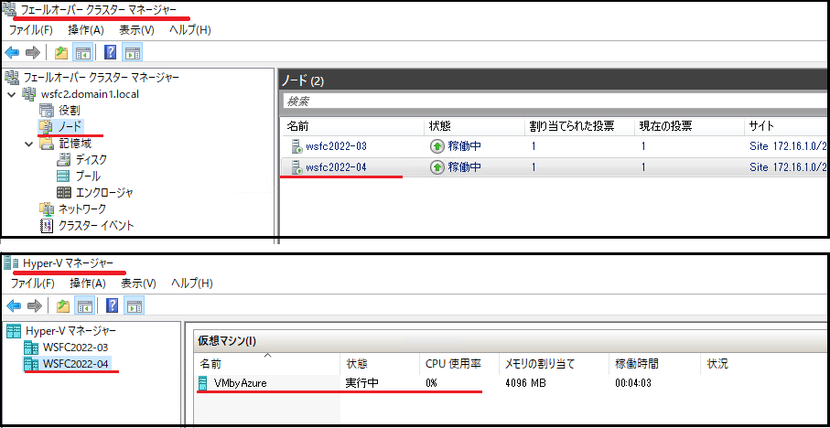830x428 pixels.
Task: Select the wsfc2022-03 node name
Action: click(x=336, y=146)
